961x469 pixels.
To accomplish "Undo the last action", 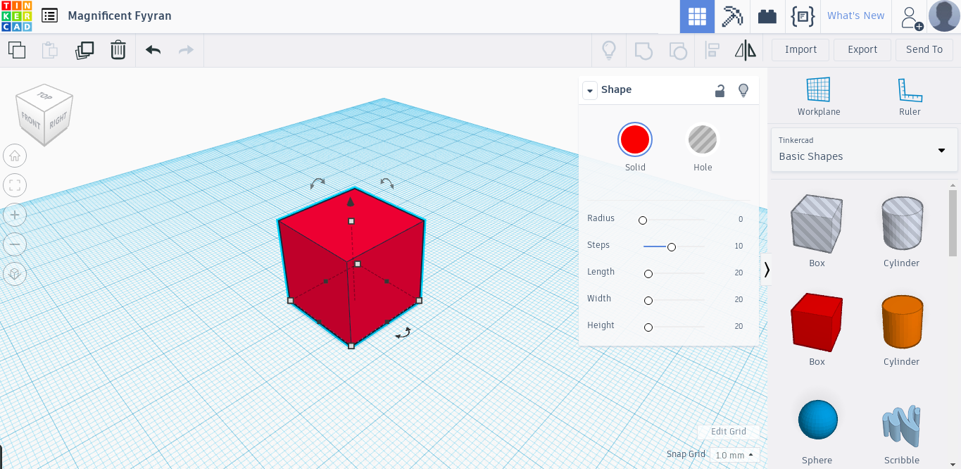I will click(153, 50).
